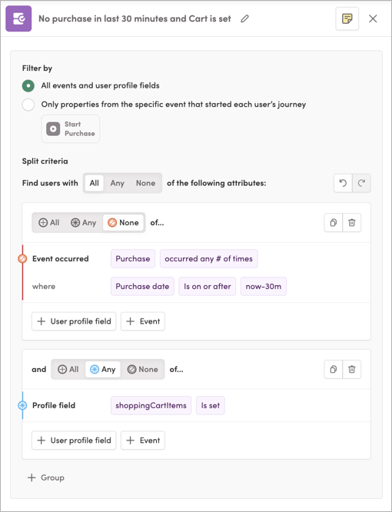The height and width of the screenshot is (512, 392).
Task: Close the split criteria panel
Action: [373, 18]
